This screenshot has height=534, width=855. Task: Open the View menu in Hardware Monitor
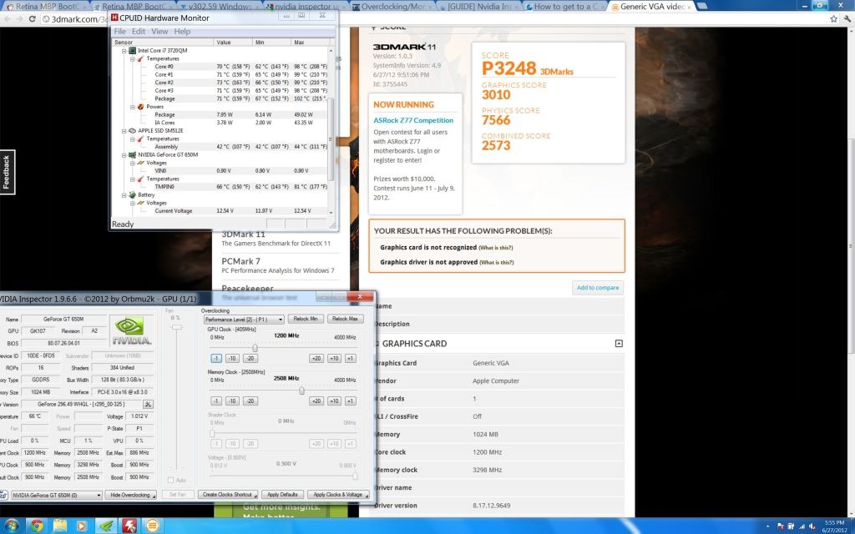tap(159, 32)
